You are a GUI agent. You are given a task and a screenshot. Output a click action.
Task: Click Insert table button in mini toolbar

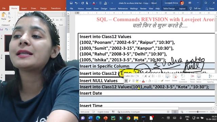(167, 78)
